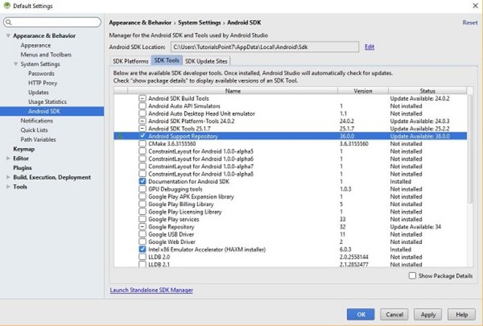
Task: Select Path Variables in the settings tree
Action: click(x=38, y=139)
